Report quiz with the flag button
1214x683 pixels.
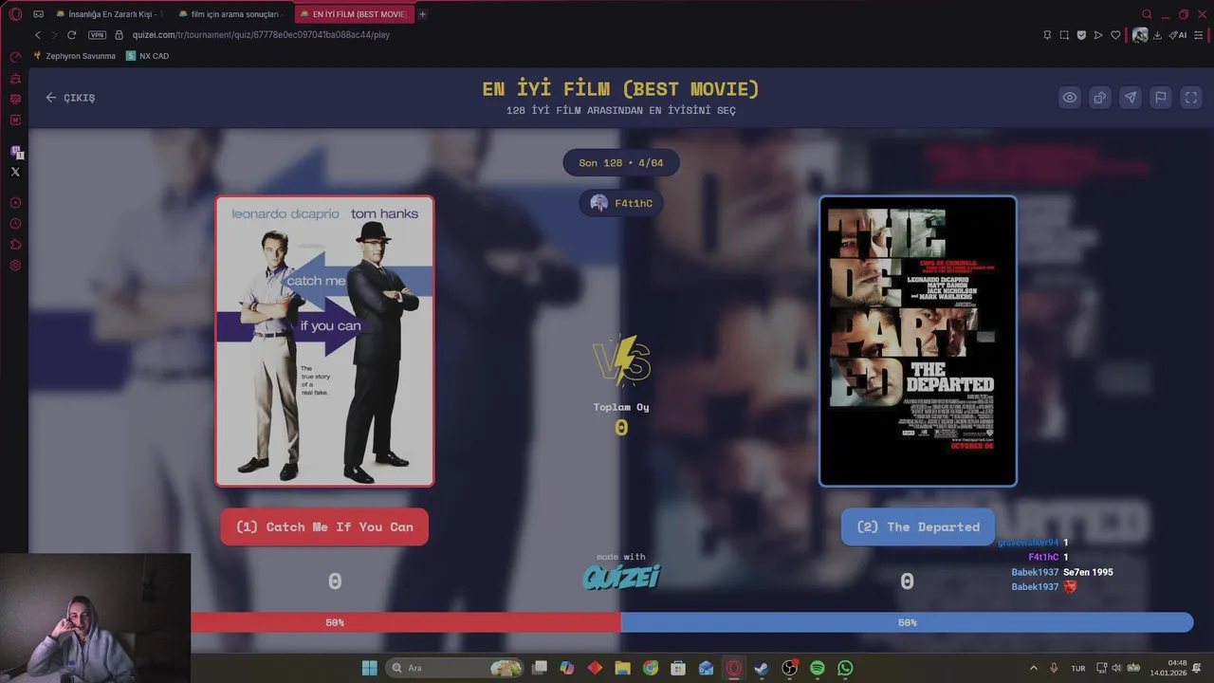[1161, 98]
